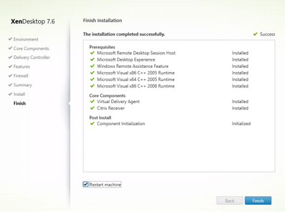The width and height of the screenshot is (285, 212).
Task: Select the Install step
Action: 20,94
